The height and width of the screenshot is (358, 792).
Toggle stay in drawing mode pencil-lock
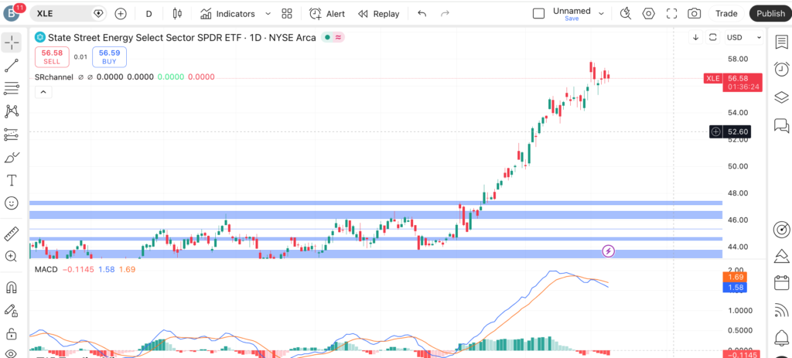coord(11,311)
